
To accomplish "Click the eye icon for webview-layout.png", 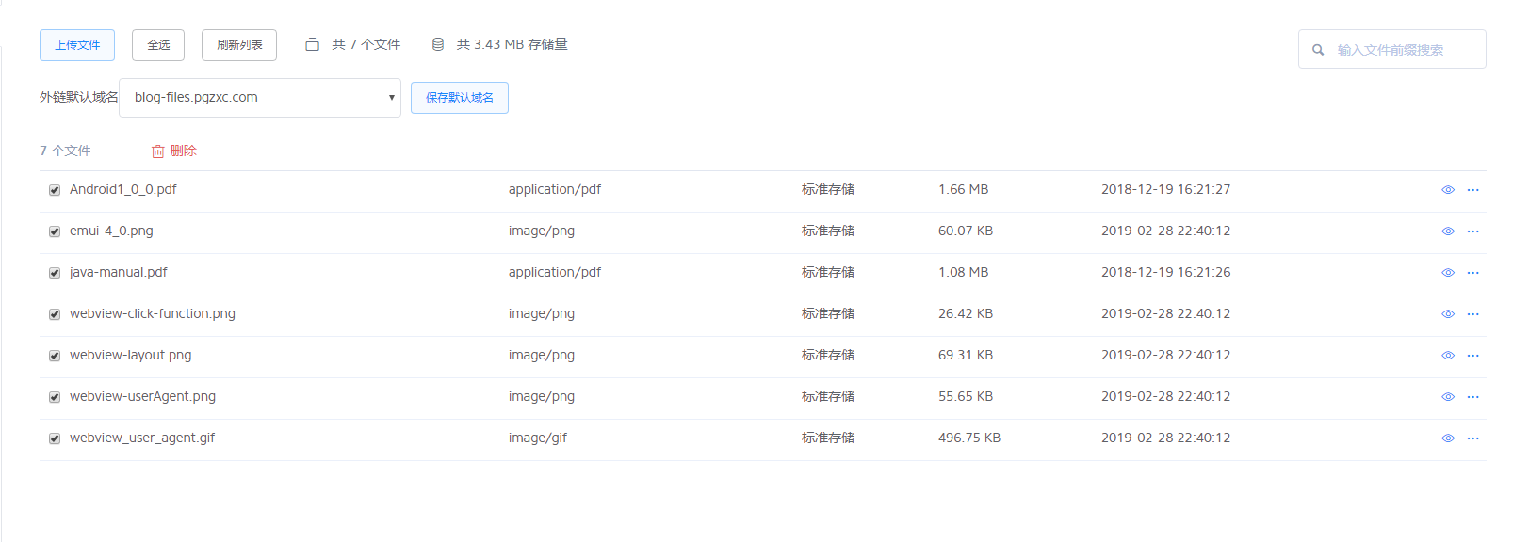I will (1447, 356).
